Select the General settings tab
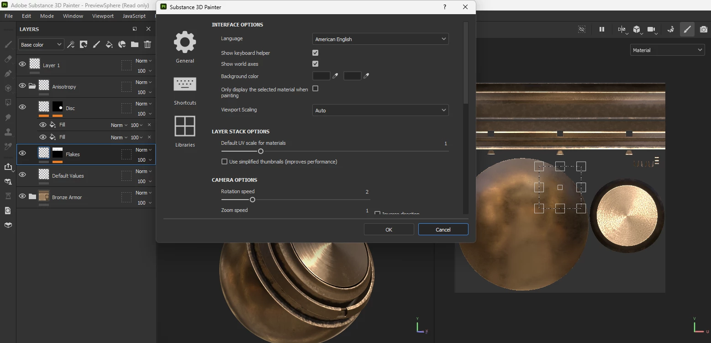Viewport: 711px width, 343px height. click(185, 47)
